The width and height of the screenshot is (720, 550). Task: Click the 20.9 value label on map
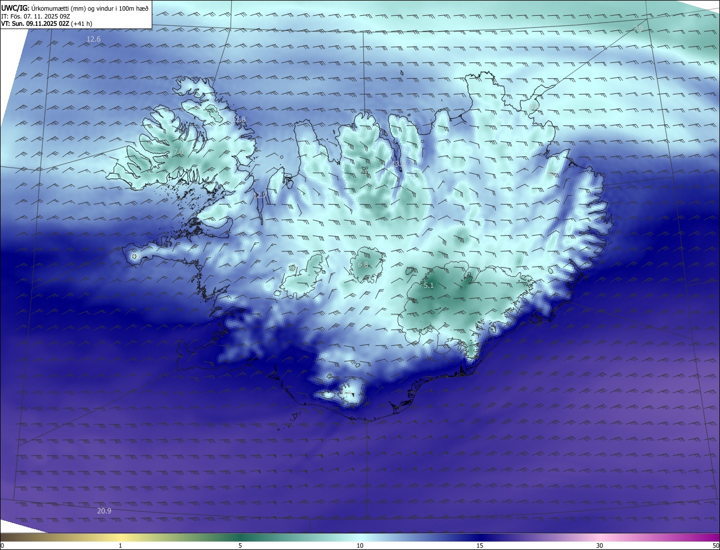coord(104,511)
